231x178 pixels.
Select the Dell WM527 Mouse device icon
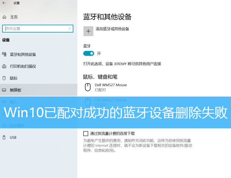[x=88, y=87]
